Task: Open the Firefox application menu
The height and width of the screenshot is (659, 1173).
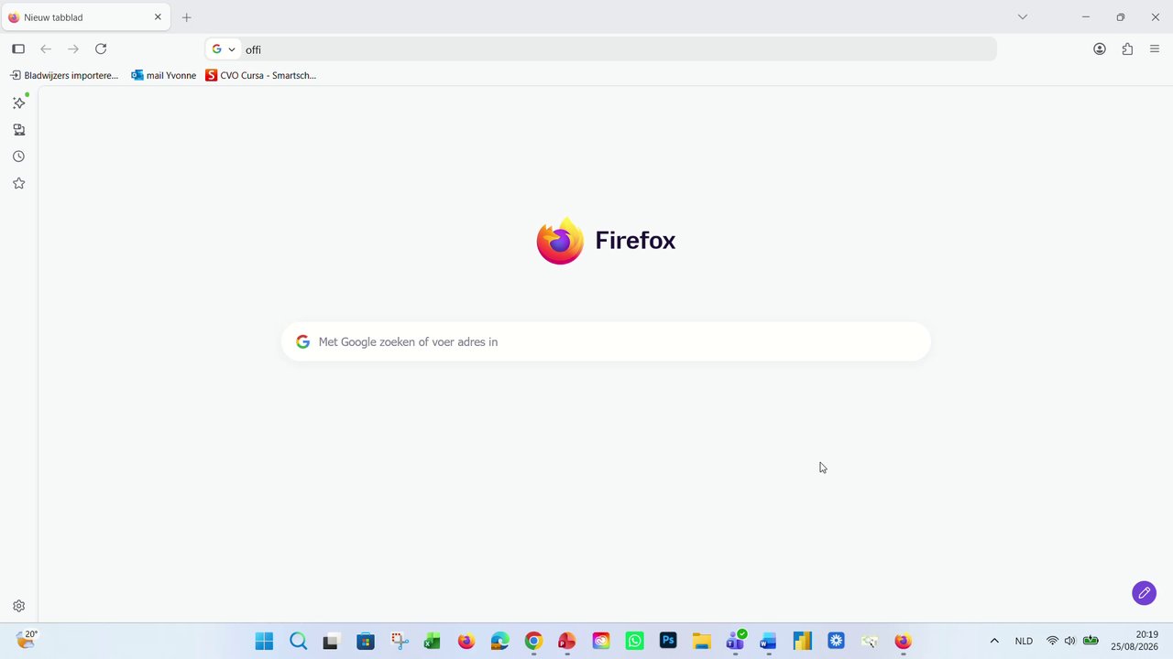Action: click(x=1155, y=49)
